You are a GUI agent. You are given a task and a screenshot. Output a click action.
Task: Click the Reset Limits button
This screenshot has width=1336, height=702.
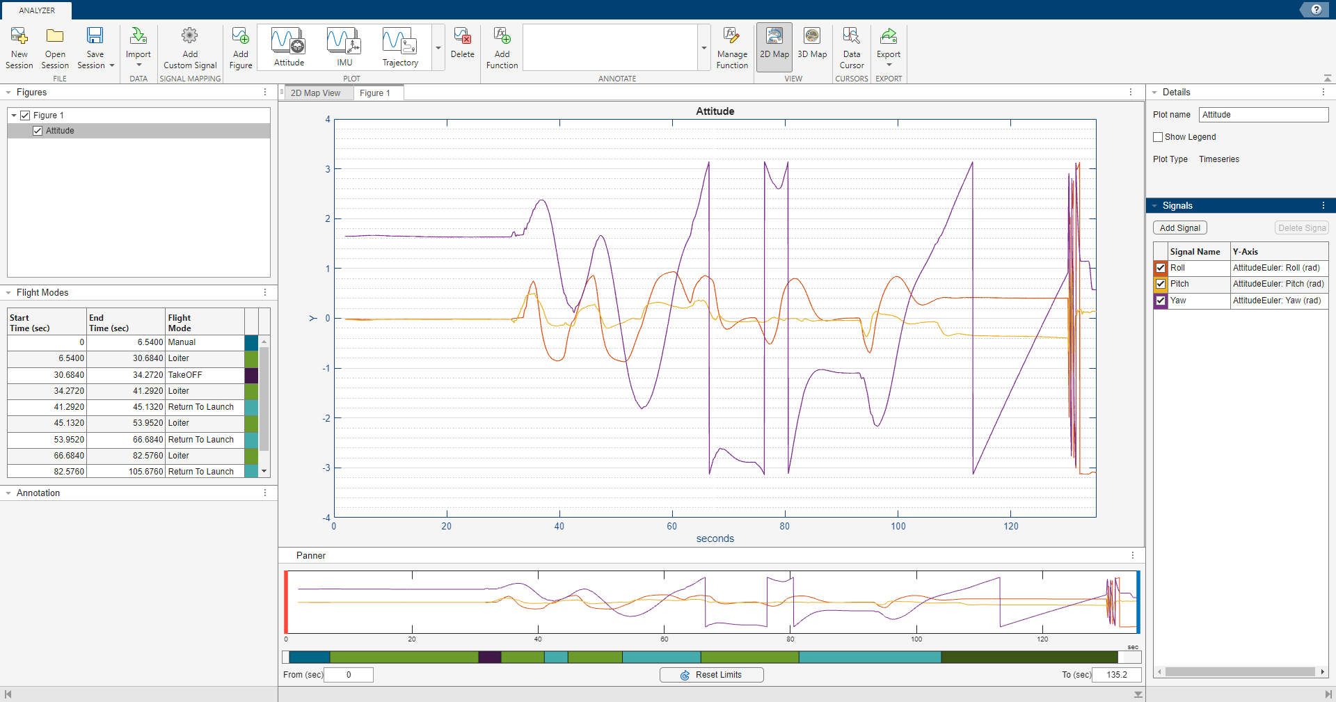click(x=711, y=674)
